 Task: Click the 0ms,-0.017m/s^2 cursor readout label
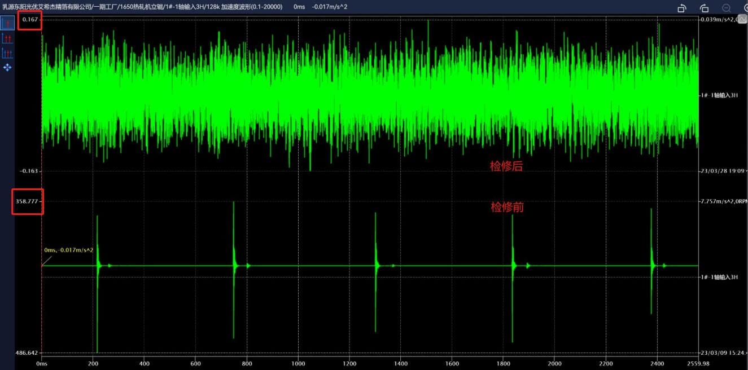pos(68,249)
